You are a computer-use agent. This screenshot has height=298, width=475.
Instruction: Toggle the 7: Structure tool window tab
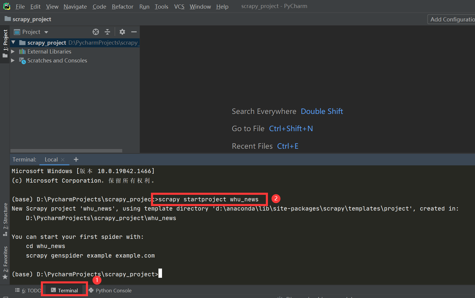[x=5, y=219]
